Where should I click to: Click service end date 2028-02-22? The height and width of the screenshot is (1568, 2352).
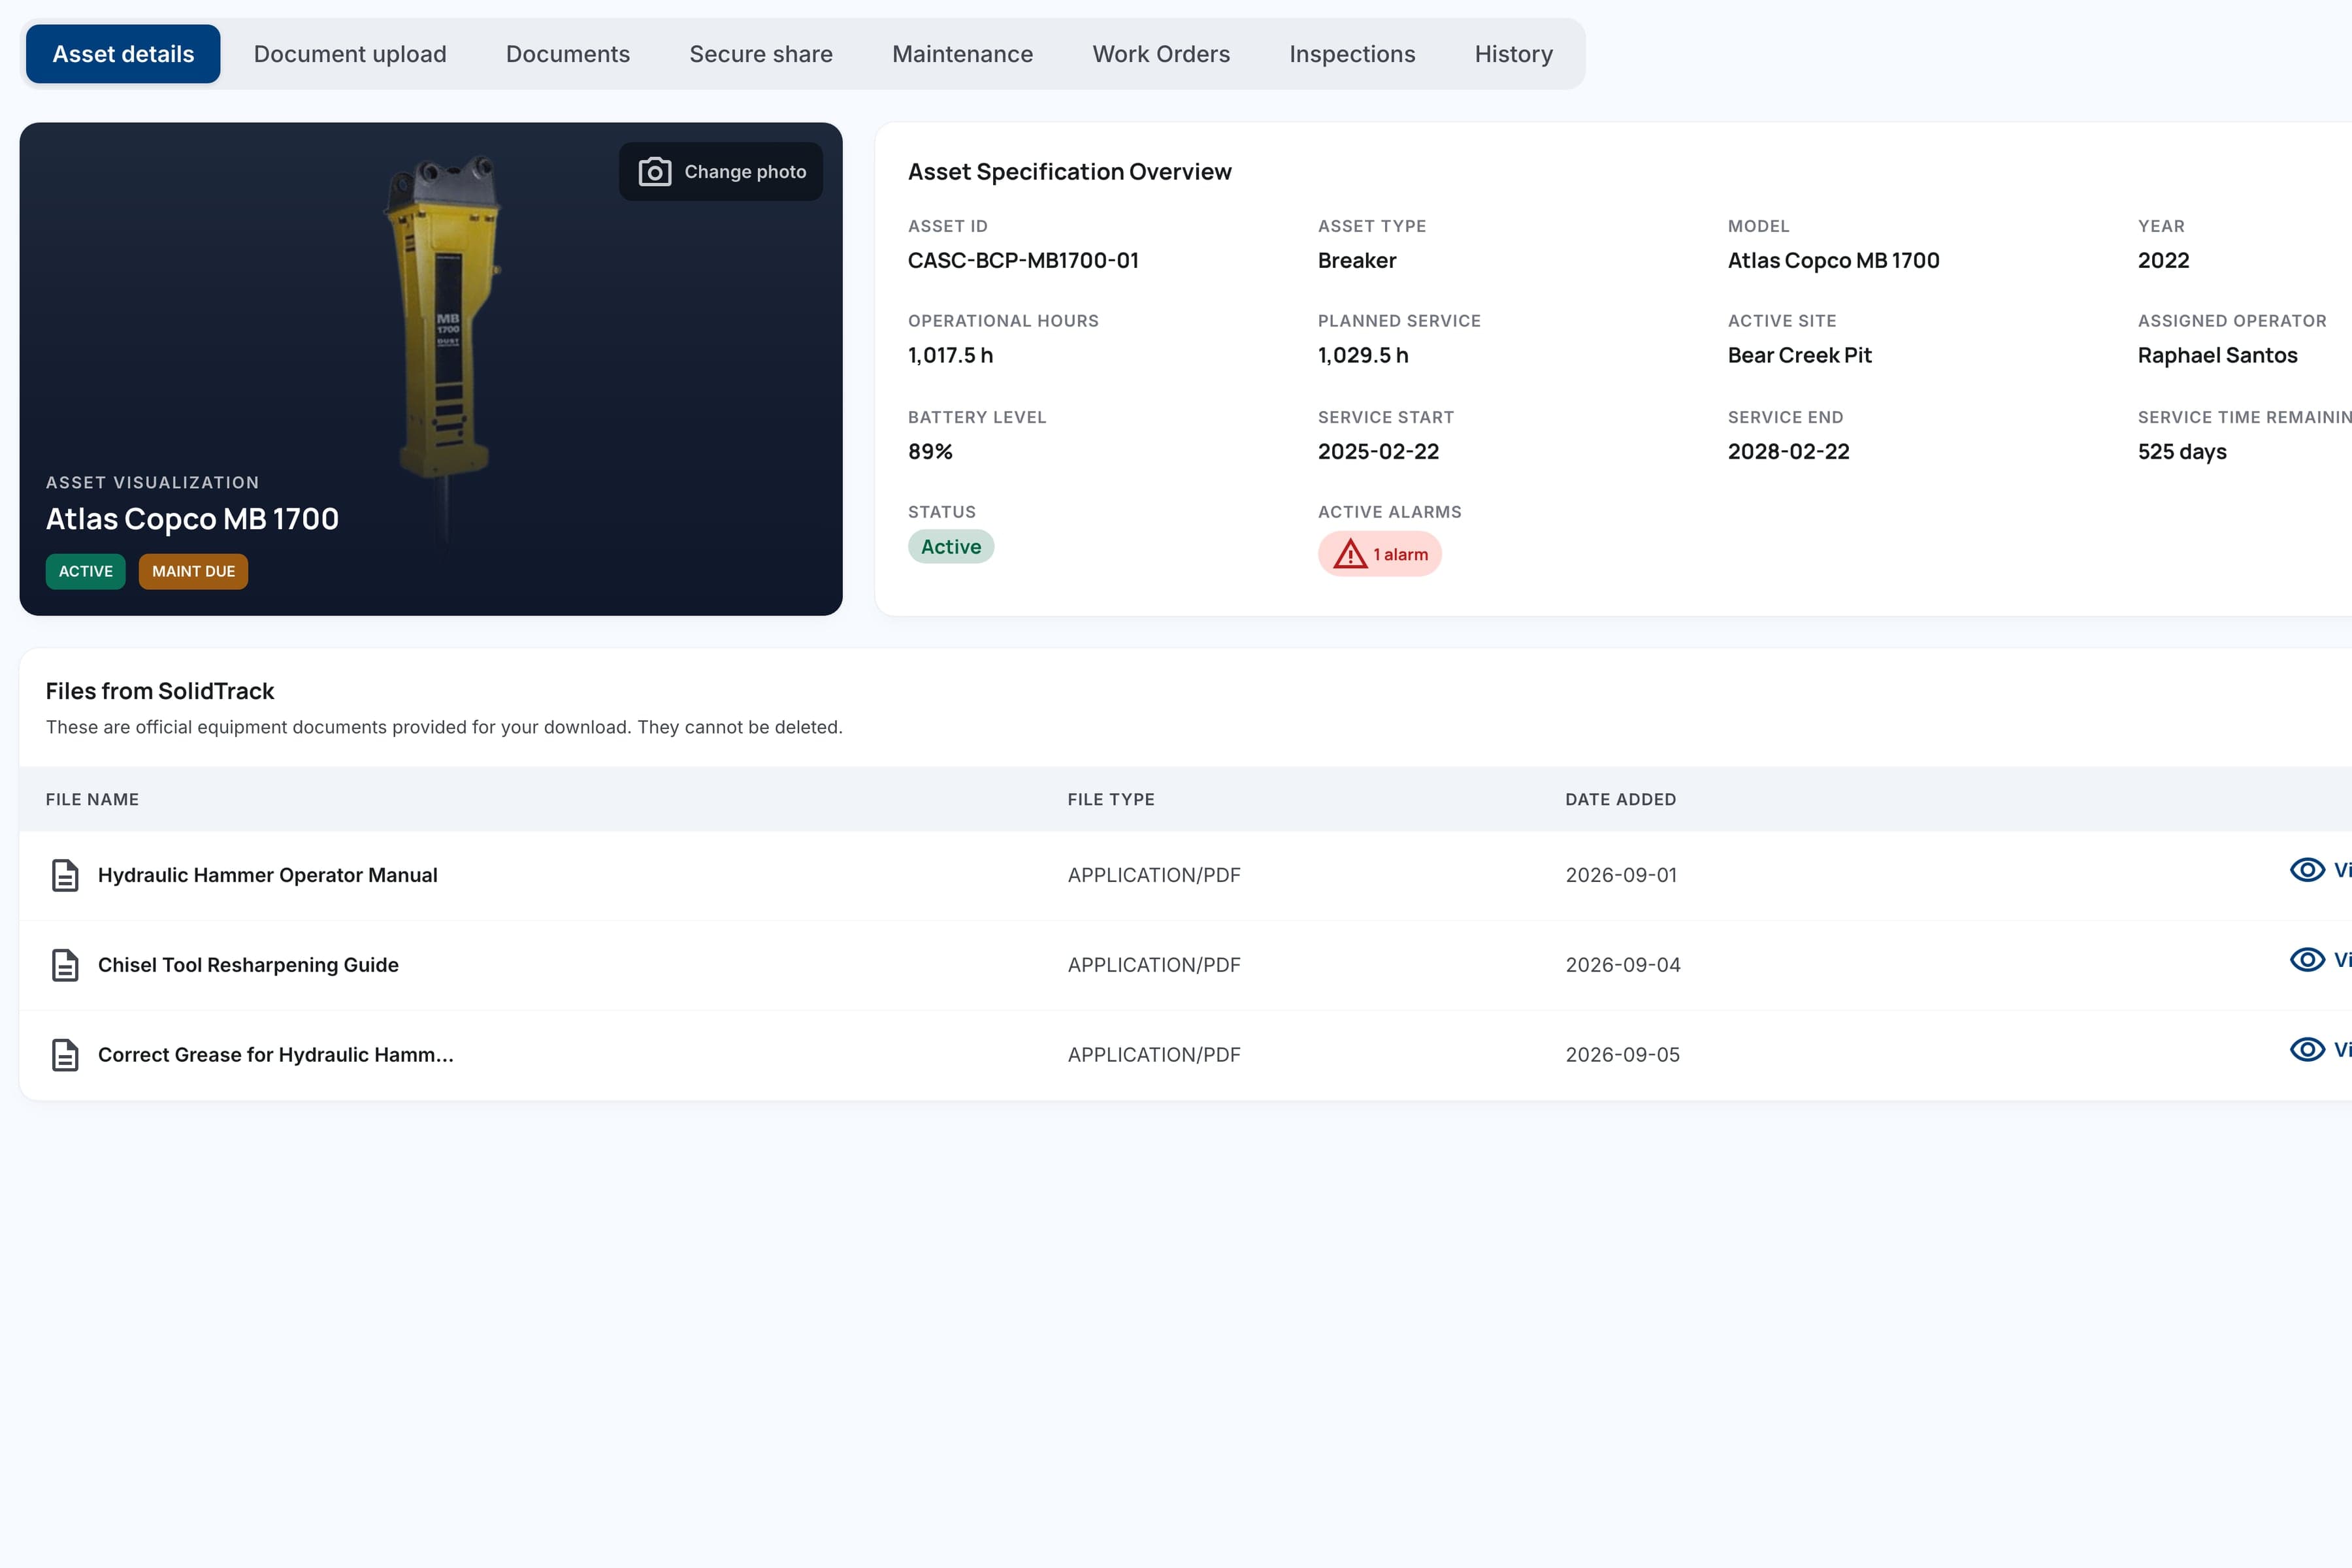1788,452
